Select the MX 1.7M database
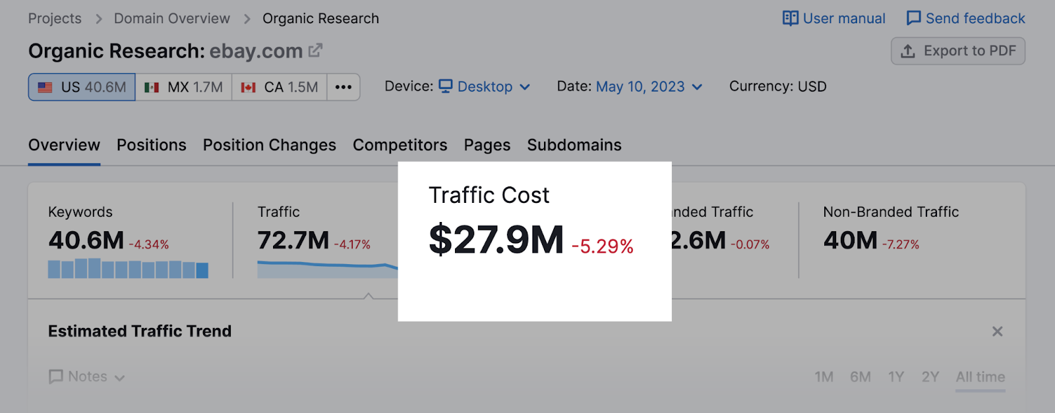This screenshot has width=1055, height=413. point(184,87)
